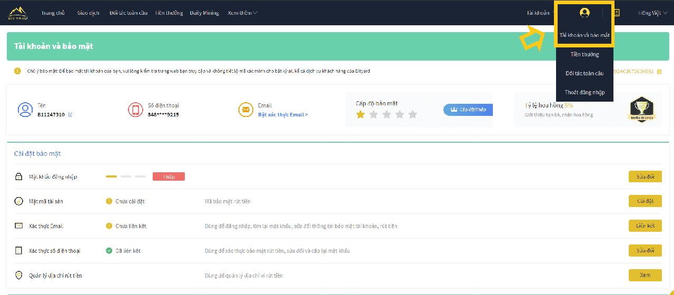Click the Cài đặt bảo mật heading
This screenshot has height=295, width=674.
pos(37,154)
